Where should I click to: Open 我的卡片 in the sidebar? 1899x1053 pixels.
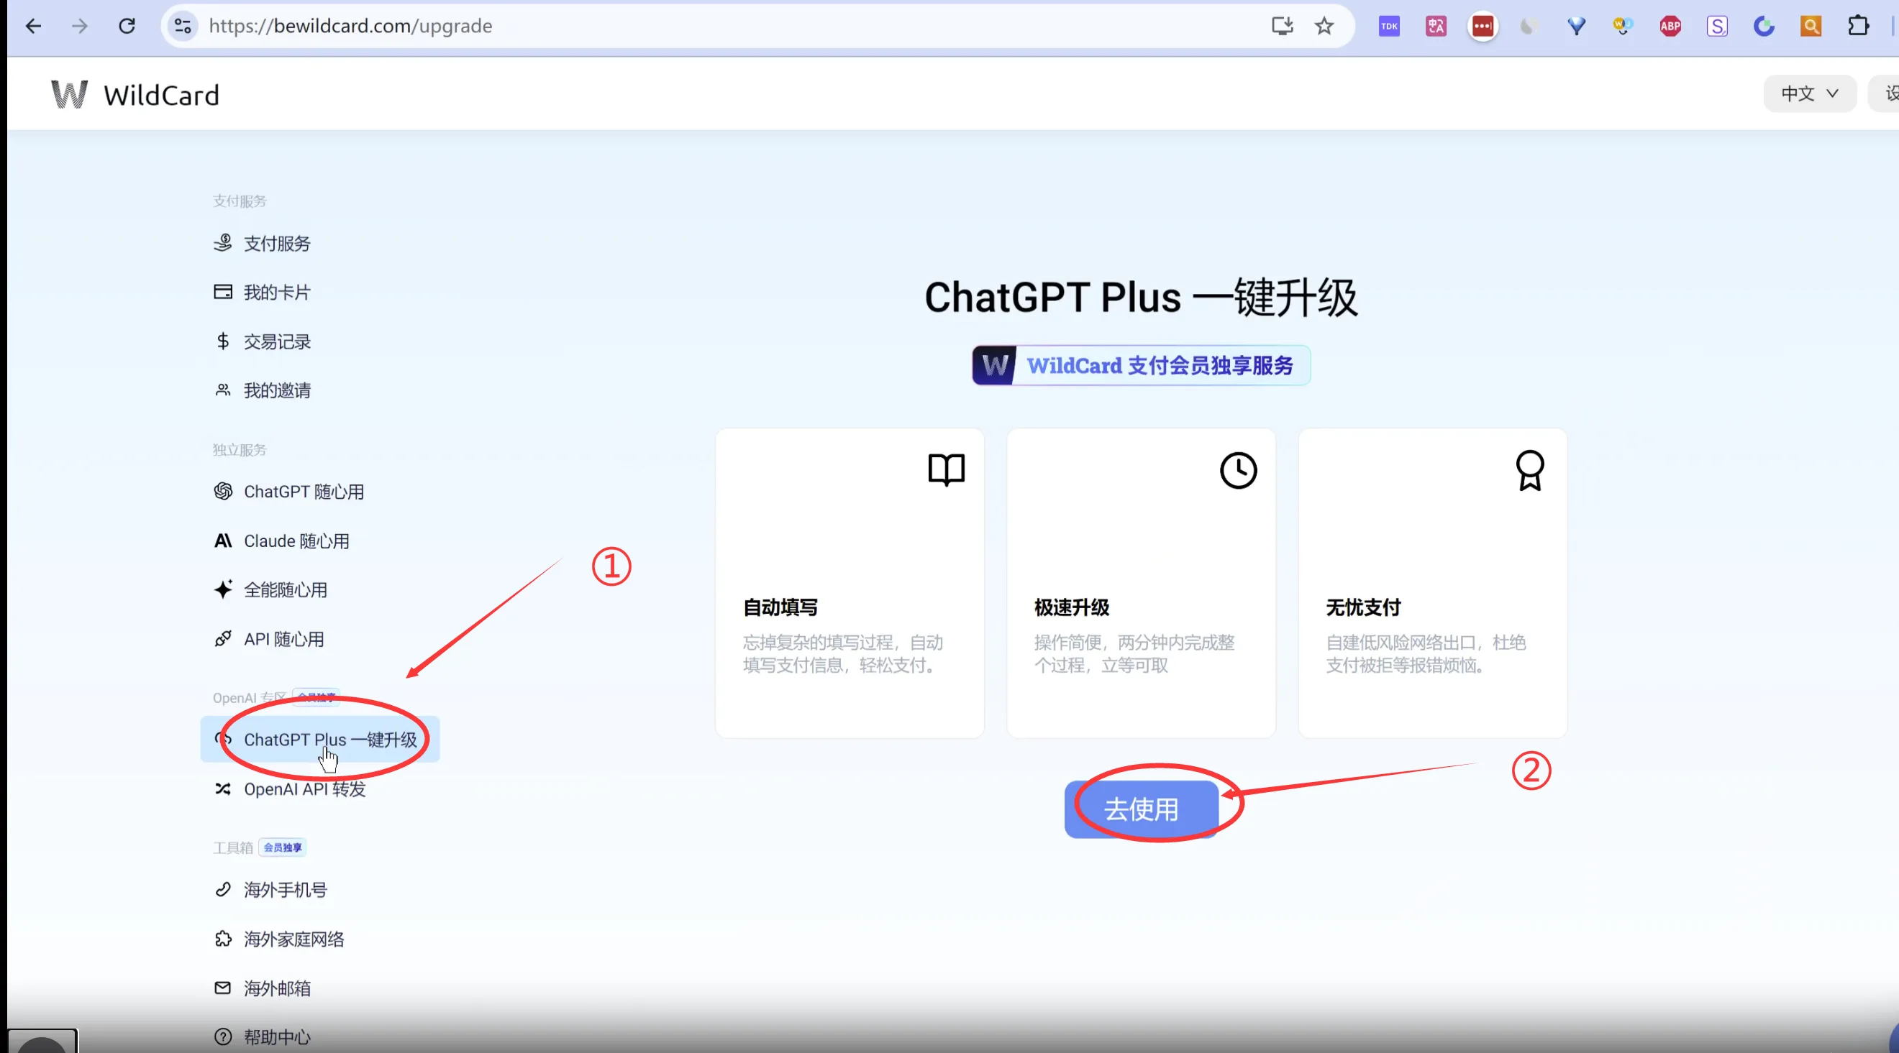276,293
